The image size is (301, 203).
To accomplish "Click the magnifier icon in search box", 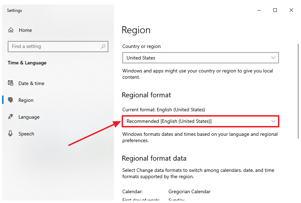I will coord(103,46).
